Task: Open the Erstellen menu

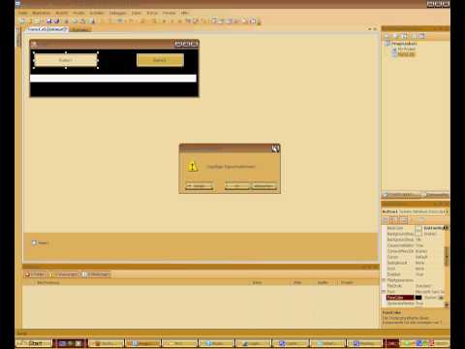Action: [97, 13]
